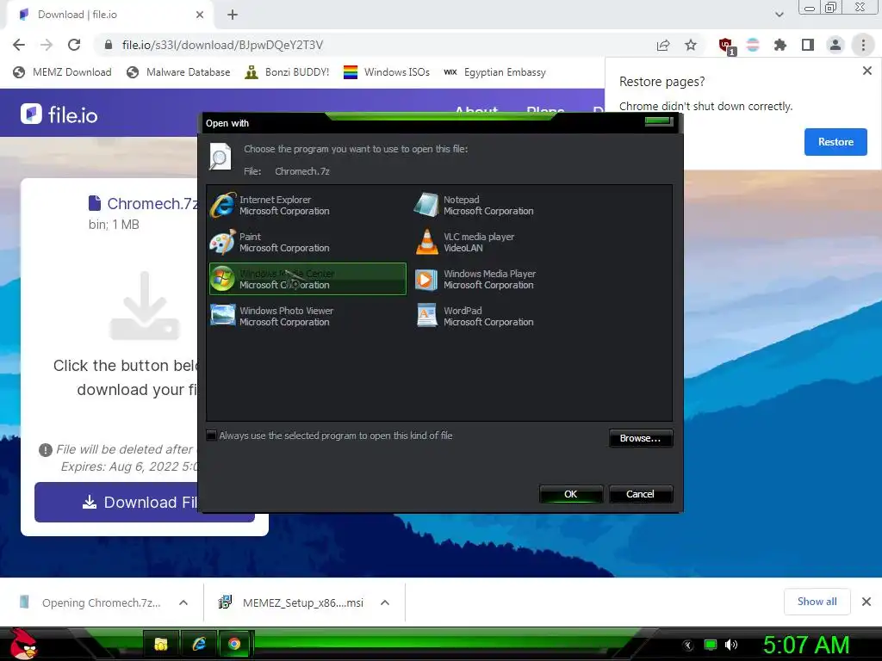Open uBlock extension shield icon

[726, 46]
